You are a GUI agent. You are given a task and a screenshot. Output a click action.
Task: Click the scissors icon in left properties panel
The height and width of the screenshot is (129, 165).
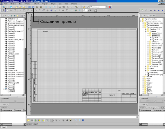pyautogui.click(x=7, y=105)
